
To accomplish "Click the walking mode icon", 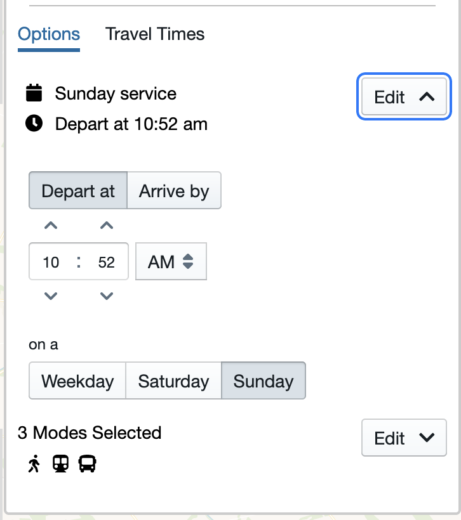I will coord(34,464).
